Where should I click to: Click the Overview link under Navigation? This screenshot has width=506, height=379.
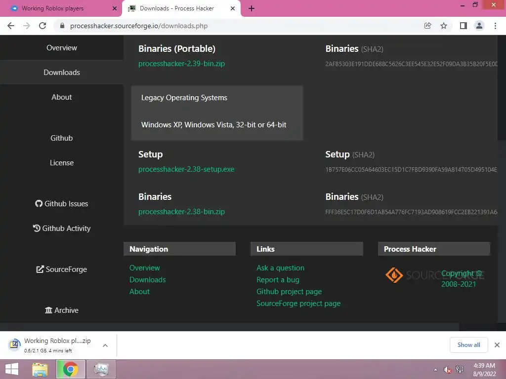point(145,268)
